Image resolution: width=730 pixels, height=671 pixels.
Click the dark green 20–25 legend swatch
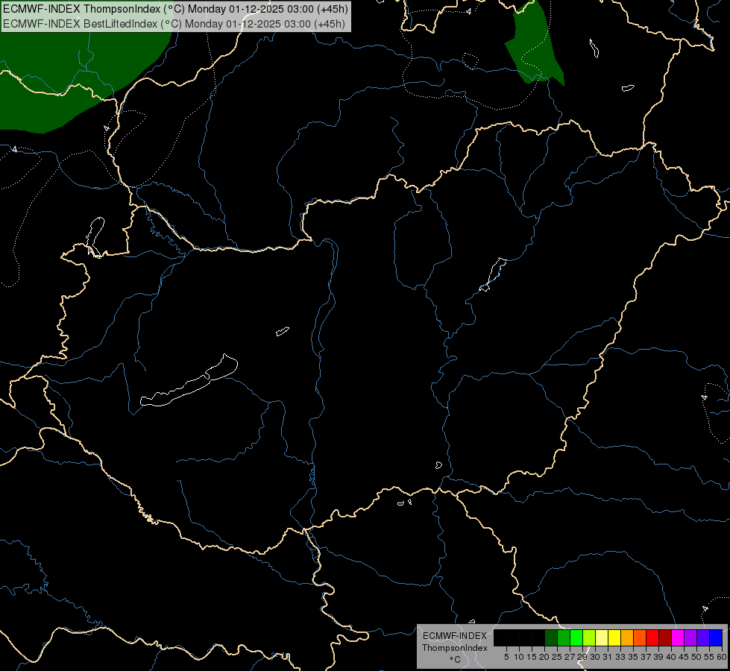tap(551, 637)
